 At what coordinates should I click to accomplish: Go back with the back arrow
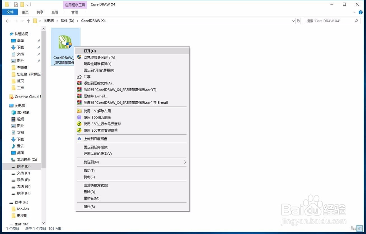click(x=7, y=21)
